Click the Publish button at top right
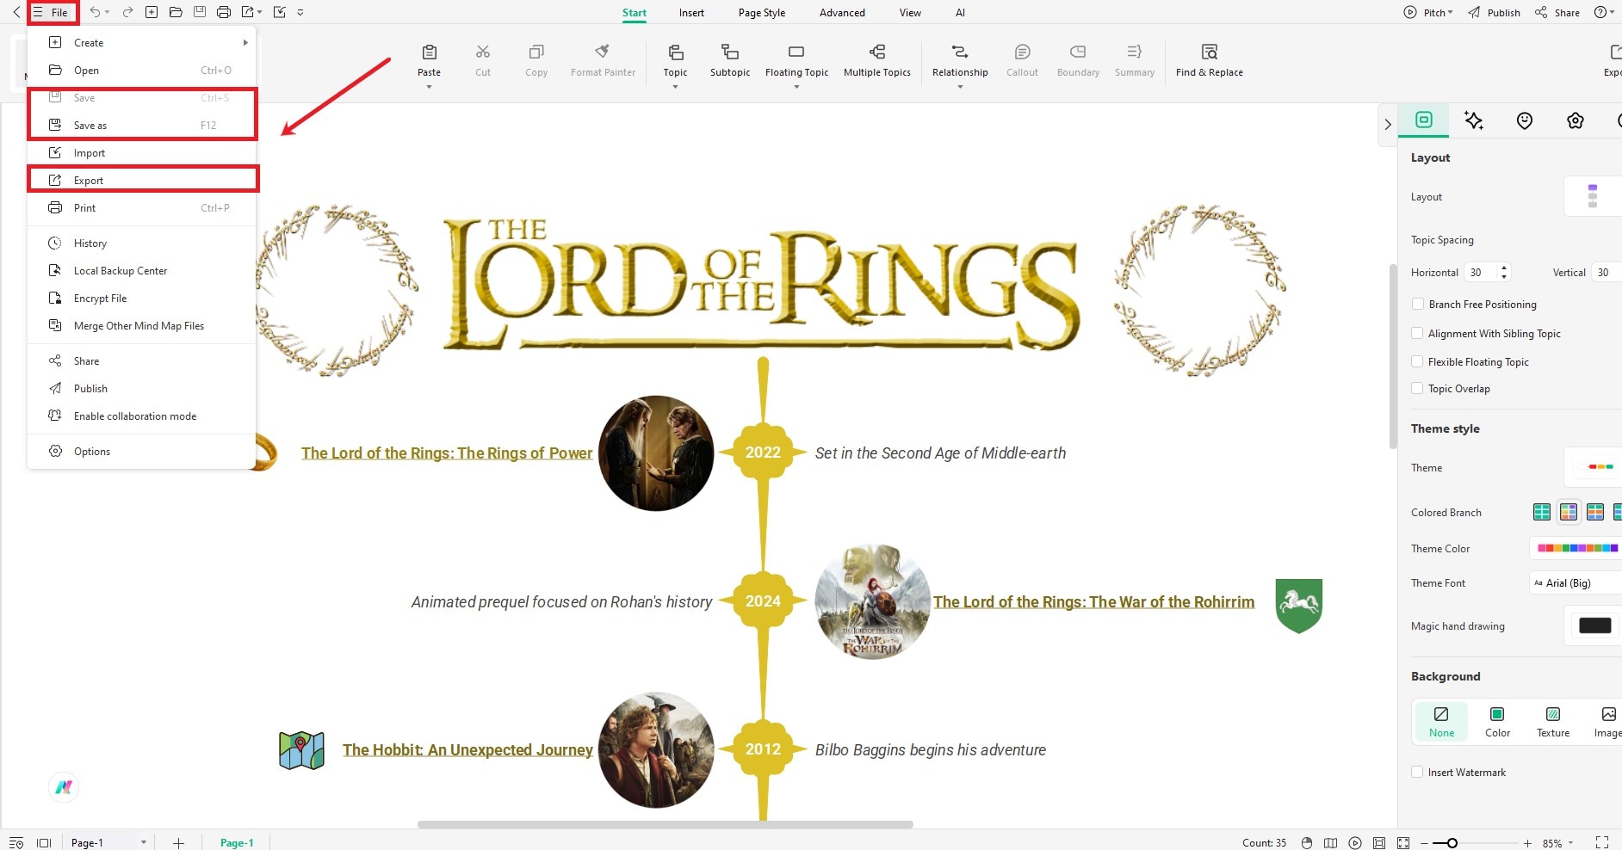The image size is (1622, 850). pyautogui.click(x=1494, y=12)
